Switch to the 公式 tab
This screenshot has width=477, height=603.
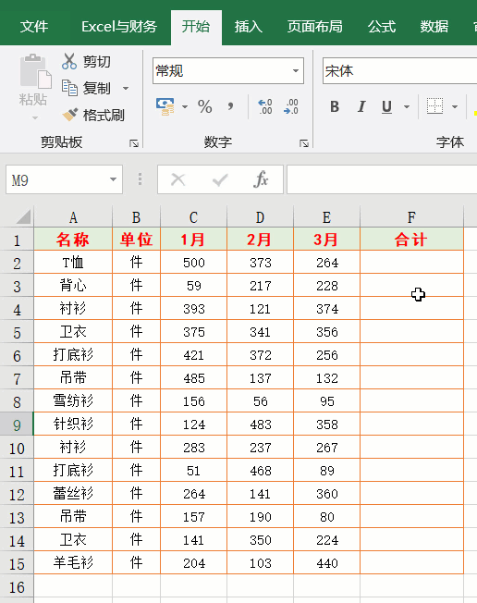click(x=382, y=27)
